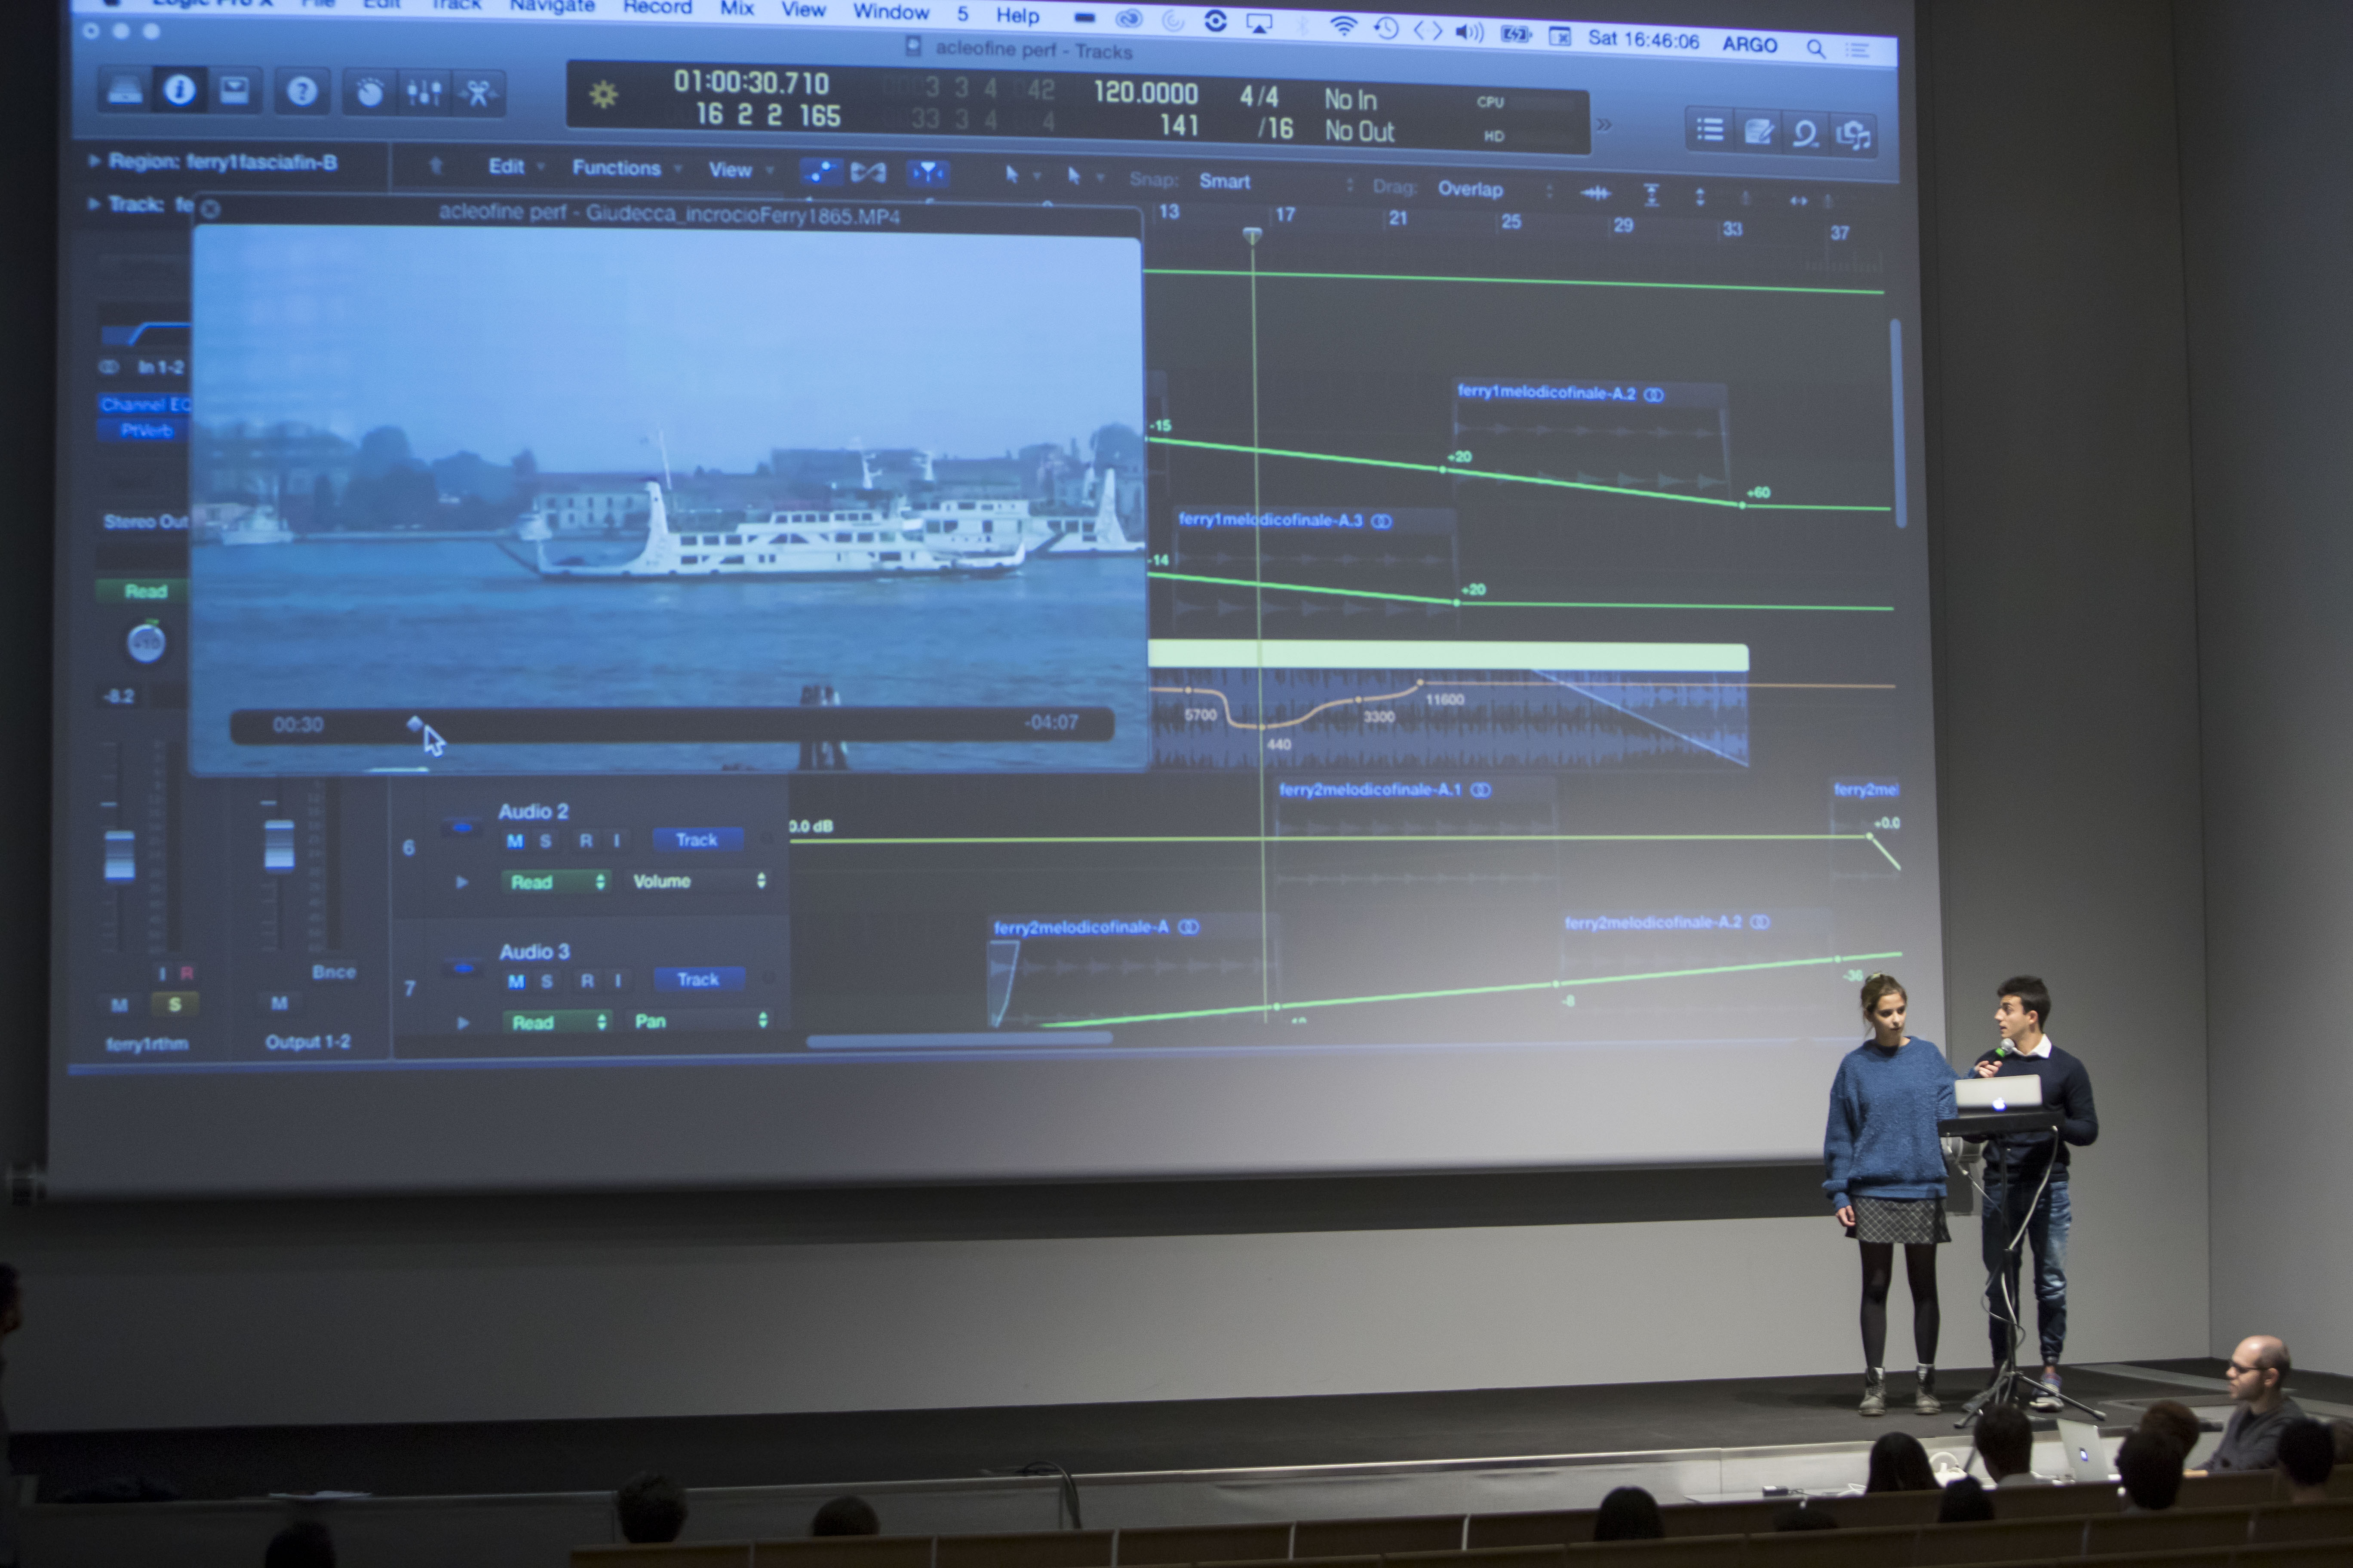The image size is (2353, 1568).
Task: Open the Window menu
Action: pos(891,12)
